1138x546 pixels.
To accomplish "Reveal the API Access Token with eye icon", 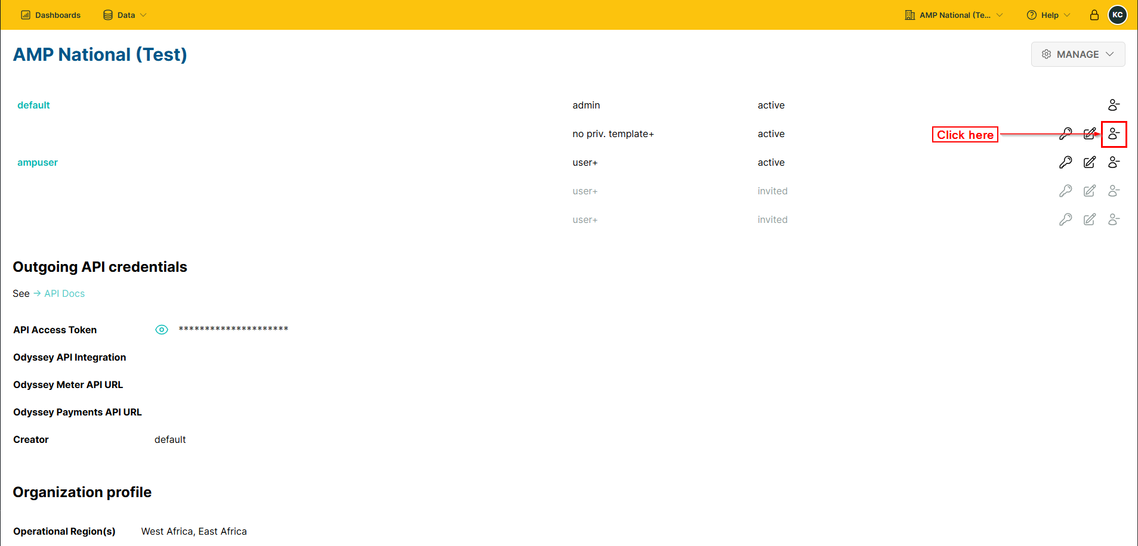I will 162,330.
